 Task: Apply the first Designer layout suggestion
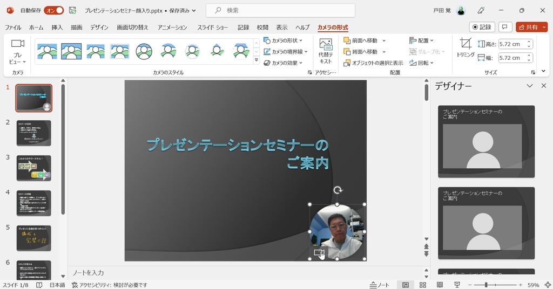[487, 141]
